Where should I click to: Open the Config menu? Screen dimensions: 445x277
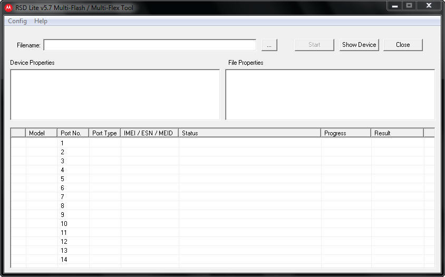coord(17,21)
